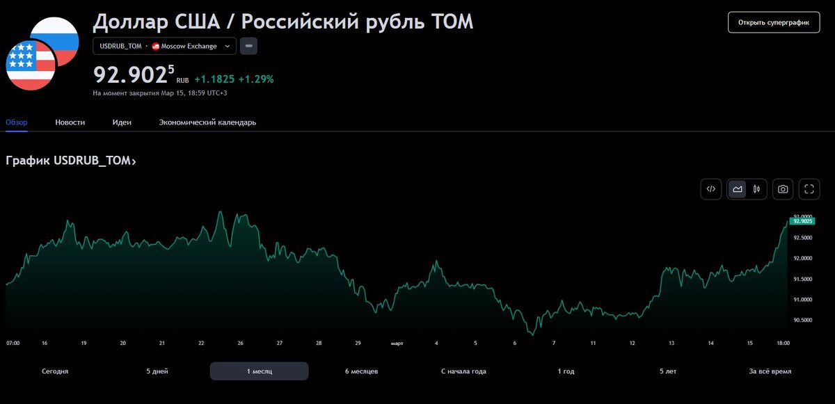
Task: Select the Сегодня time range button
Action: coord(54,371)
